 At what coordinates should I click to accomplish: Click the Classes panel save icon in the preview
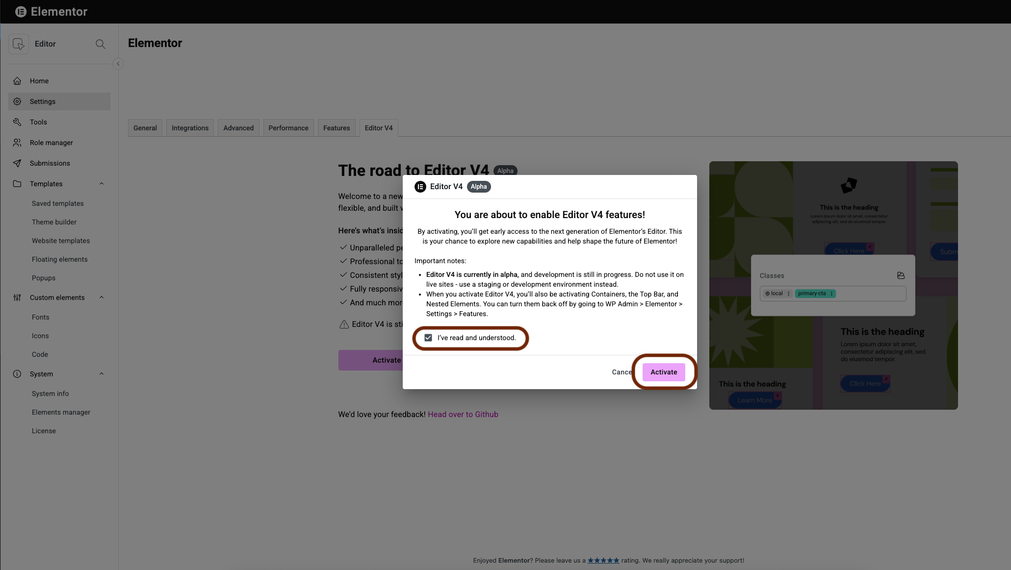pyautogui.click(x=901, y=275)
